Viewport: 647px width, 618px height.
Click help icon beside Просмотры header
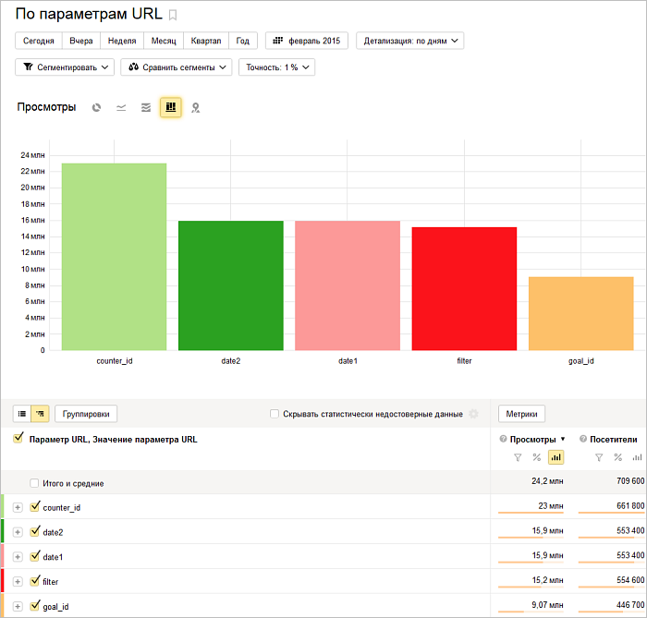point(503,439)
